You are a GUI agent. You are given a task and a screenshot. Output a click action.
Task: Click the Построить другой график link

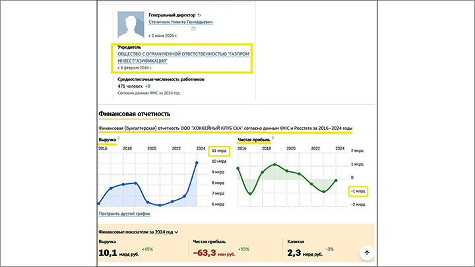click(124, 214)
